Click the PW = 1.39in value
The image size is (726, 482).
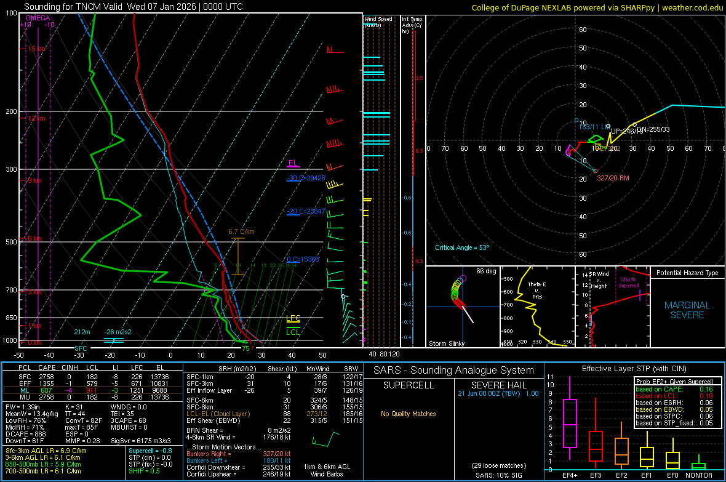(x=23, y=407)
